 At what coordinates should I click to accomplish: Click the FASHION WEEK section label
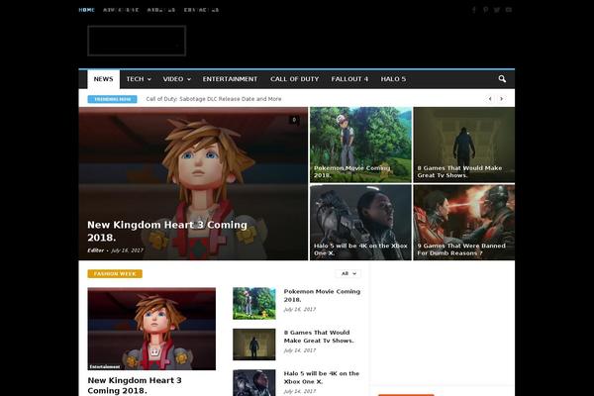[x=115, y=273]
